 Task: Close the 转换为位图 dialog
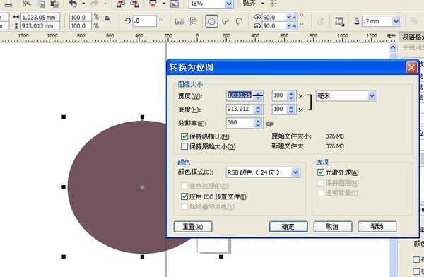tap(411, 67)
